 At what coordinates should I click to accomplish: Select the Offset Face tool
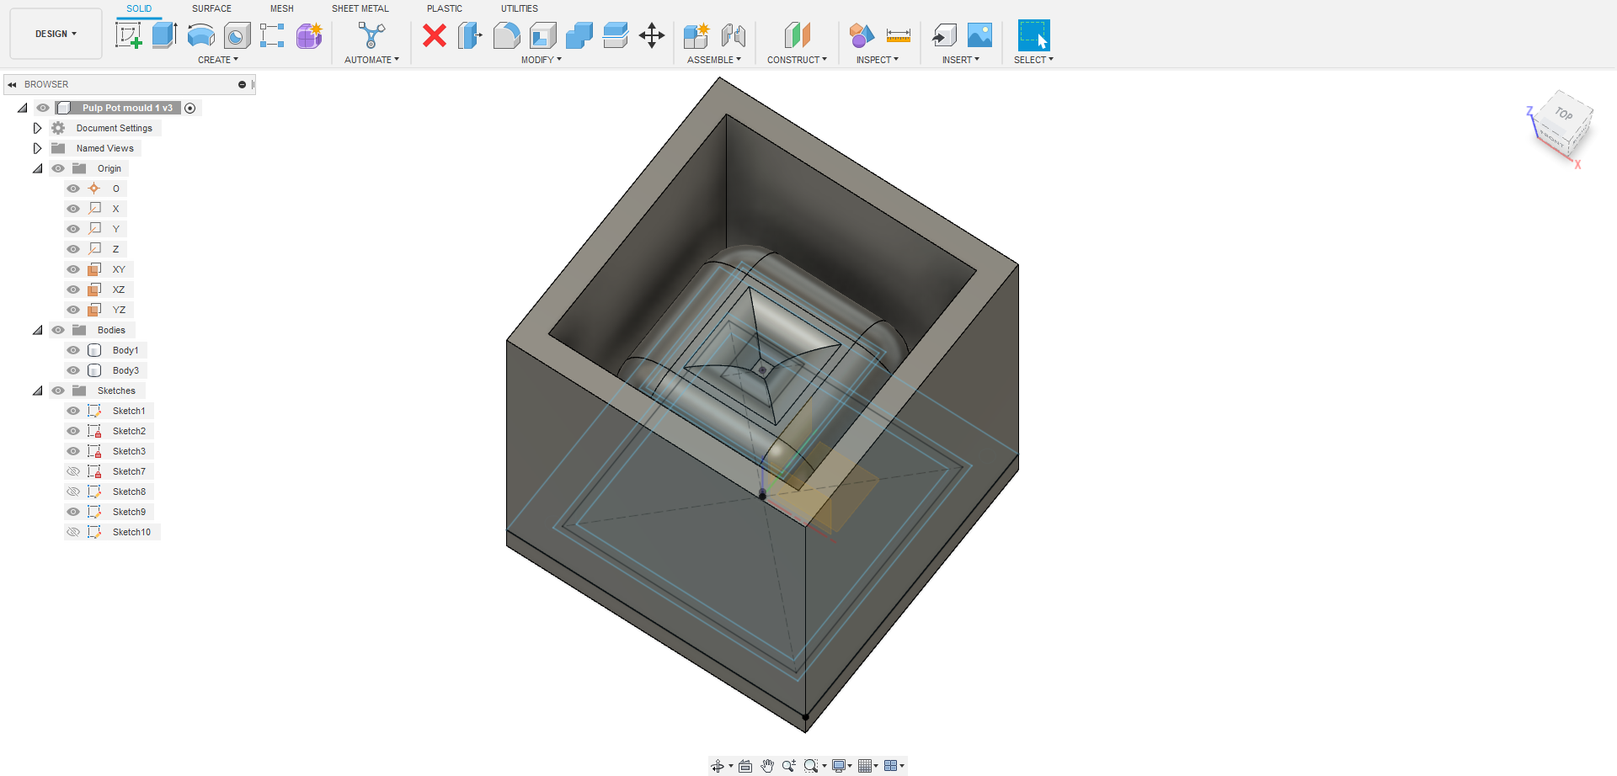click(616, 35)
